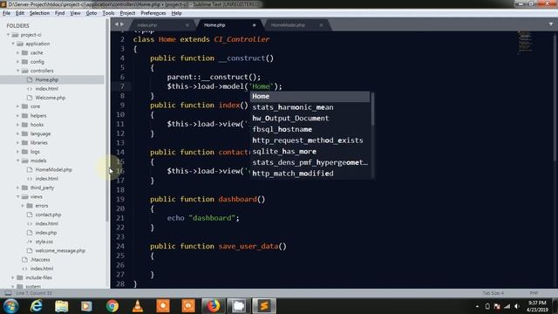Open the tab list dropdown arrow
Screen dimensions: 558x314
550,24
